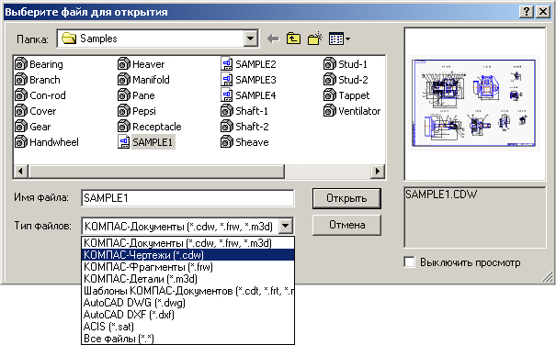Viewport: 556px width, 345px height.
Task: Select the Sheave model file
Action: (x=244, y=142)
